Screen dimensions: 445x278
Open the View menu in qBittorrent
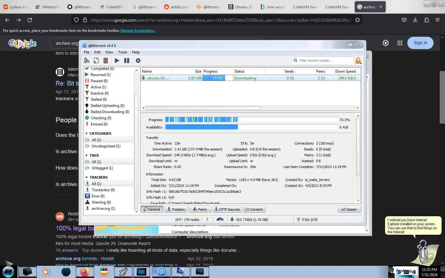(x=109, y=52)
